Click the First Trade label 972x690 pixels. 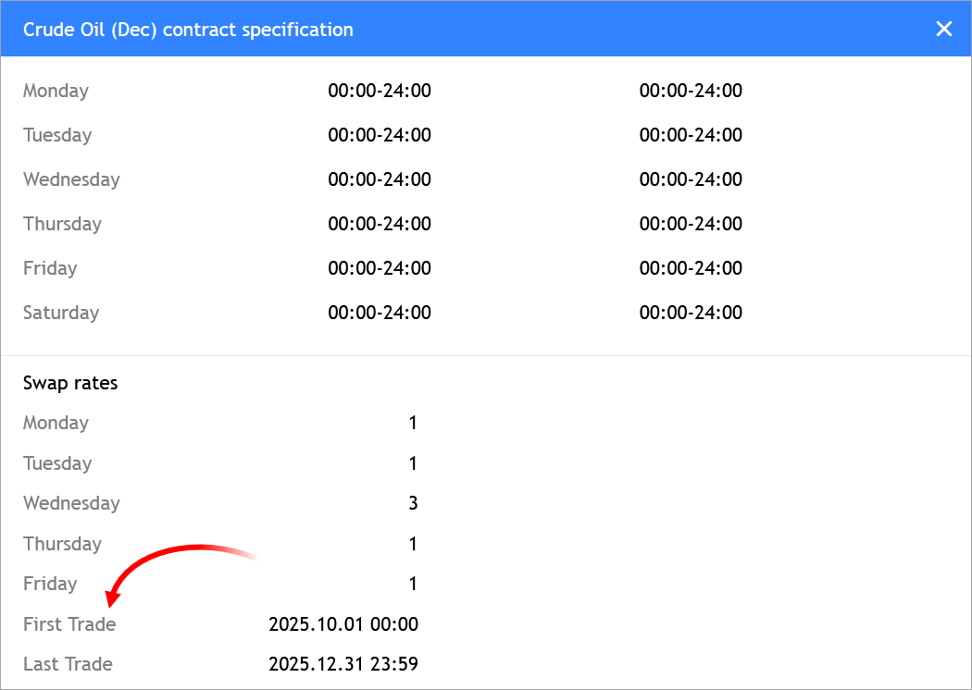click(69, 624)
